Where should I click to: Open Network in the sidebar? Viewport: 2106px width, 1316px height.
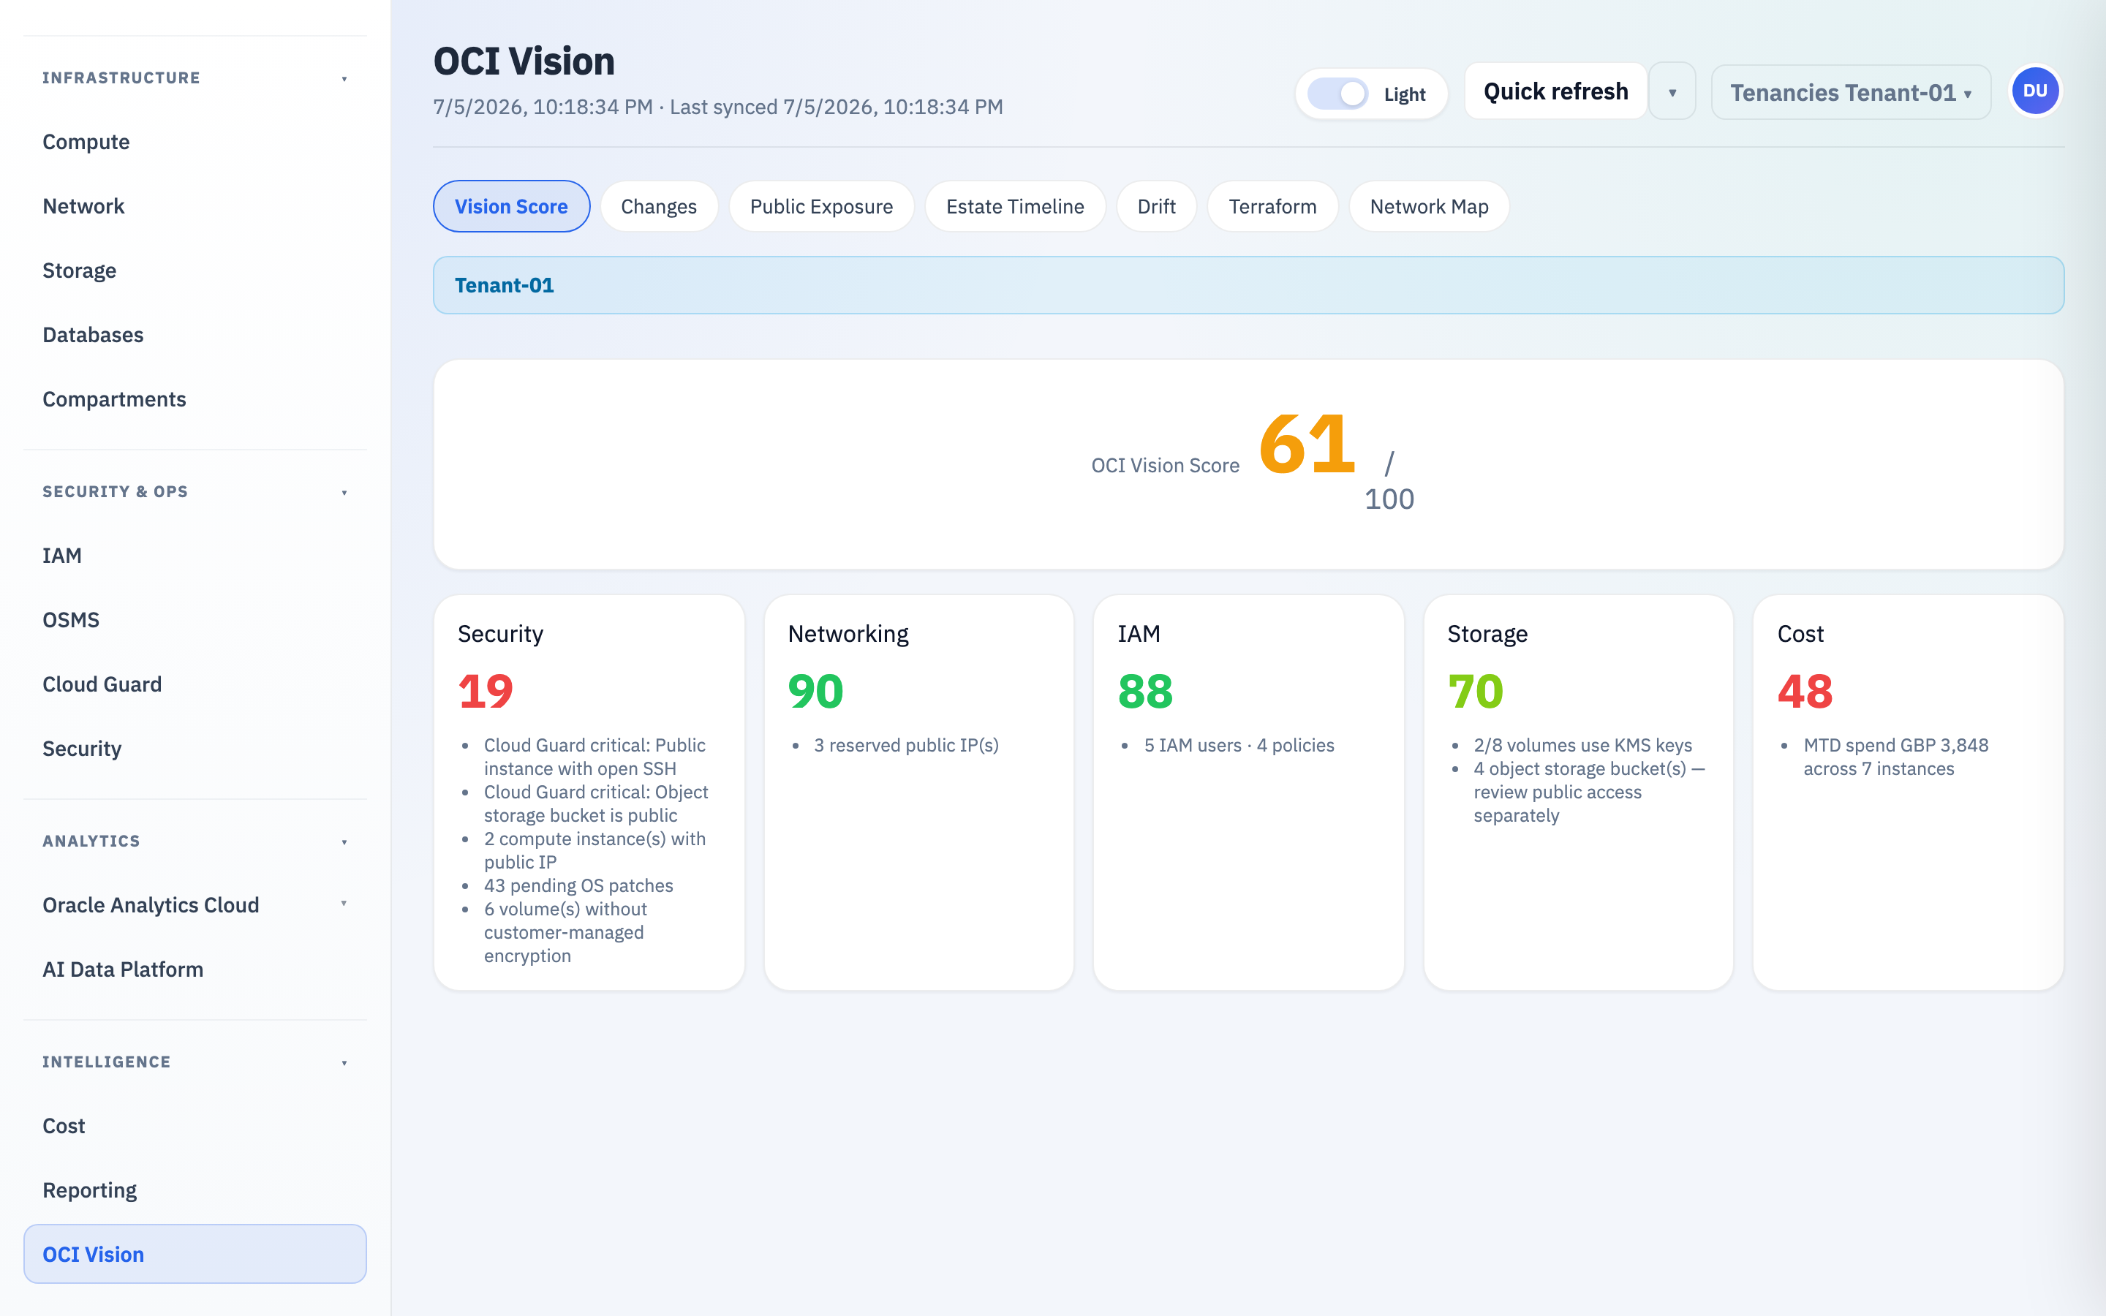click(x=195, y=206)
